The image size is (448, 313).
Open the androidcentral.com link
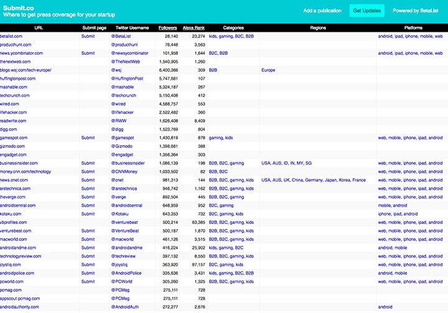pyautogui.click(x=19, y=205)
